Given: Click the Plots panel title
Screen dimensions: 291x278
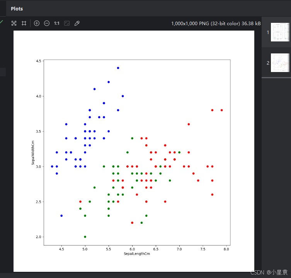Looking at the screenshot, I should click(17, 9).
